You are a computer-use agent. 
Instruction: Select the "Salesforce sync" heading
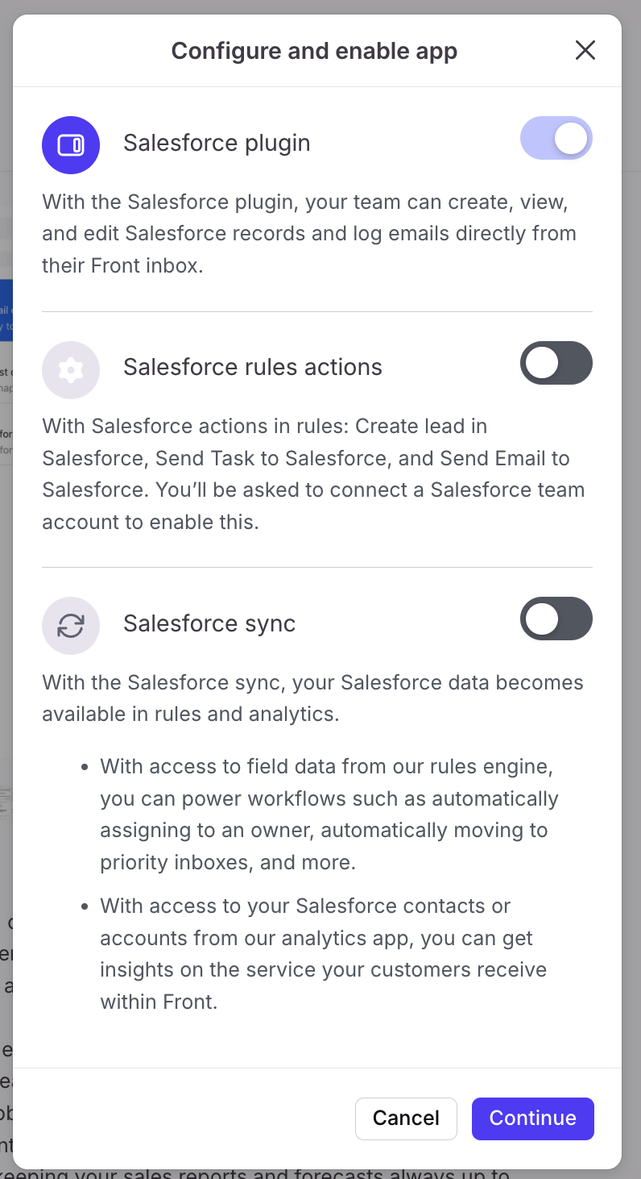click(x=209, y=624)
